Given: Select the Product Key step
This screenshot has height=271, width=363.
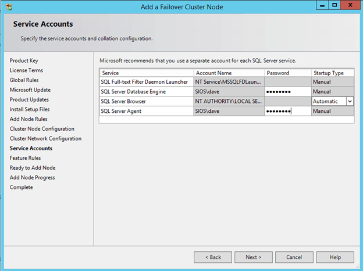Looking at the screenshot, I should pyautogui.click(x=24, y=60).
